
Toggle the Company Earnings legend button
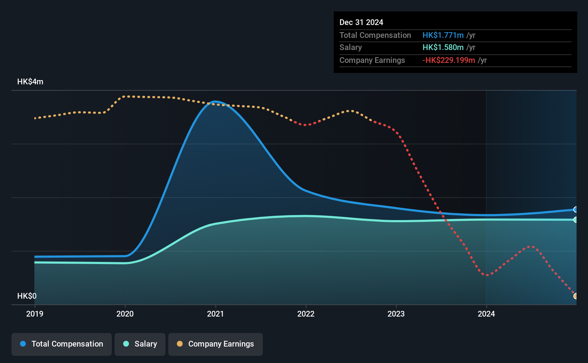pos(216,344)
